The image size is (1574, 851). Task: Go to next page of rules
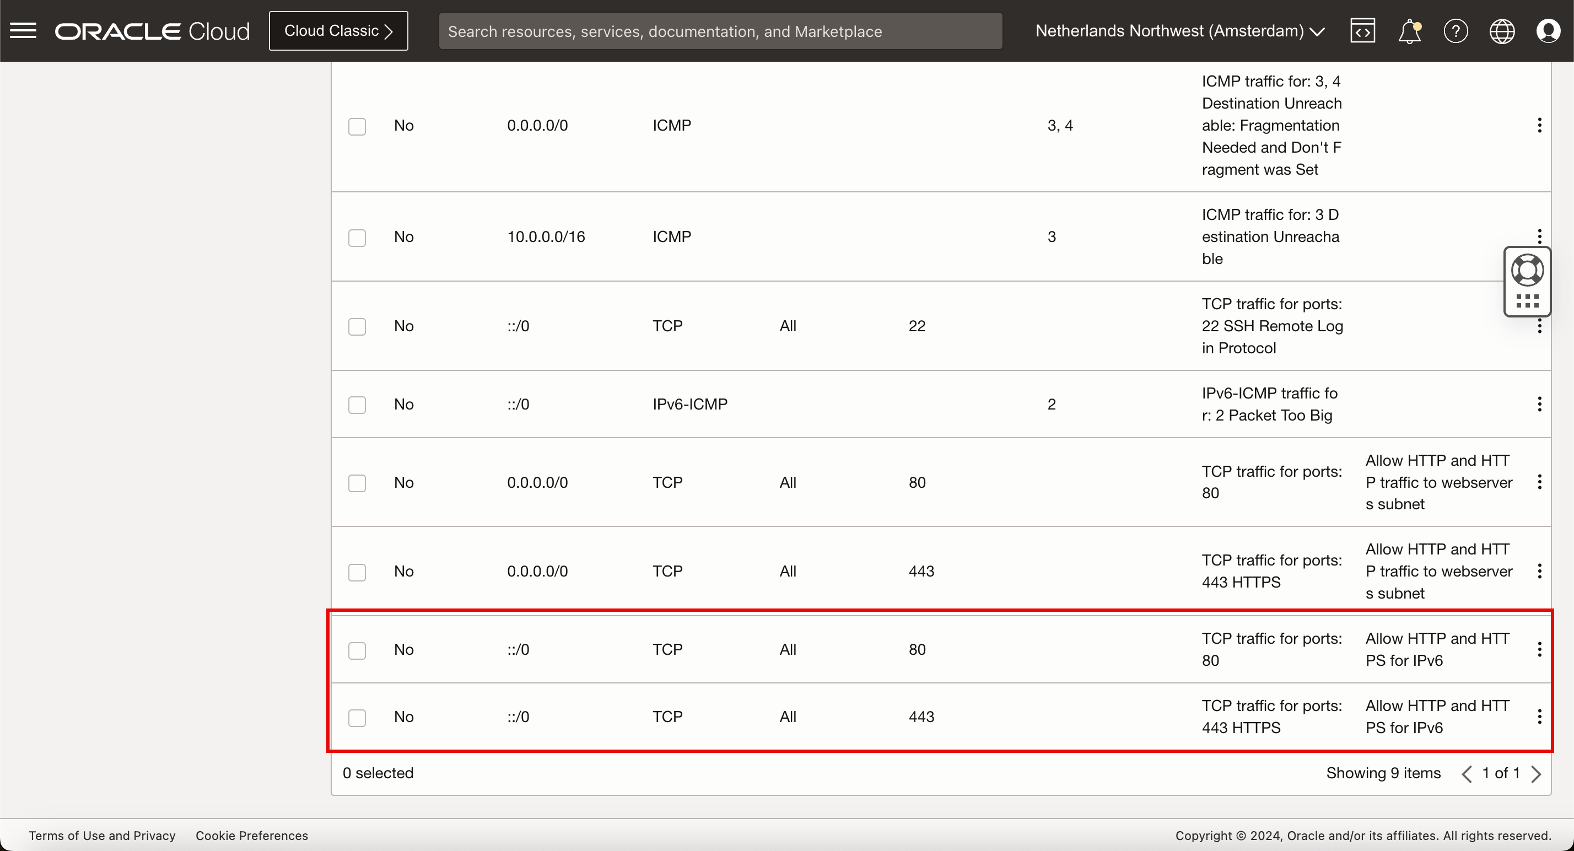[x=1536, y=773]
